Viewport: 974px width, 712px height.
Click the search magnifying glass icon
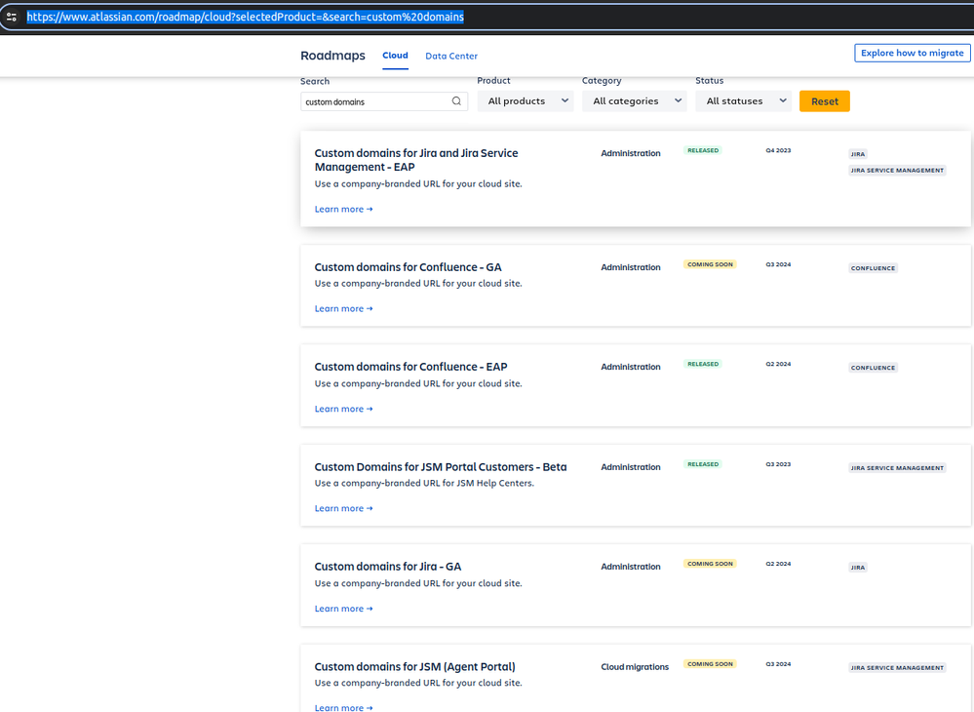pos(455,100)
